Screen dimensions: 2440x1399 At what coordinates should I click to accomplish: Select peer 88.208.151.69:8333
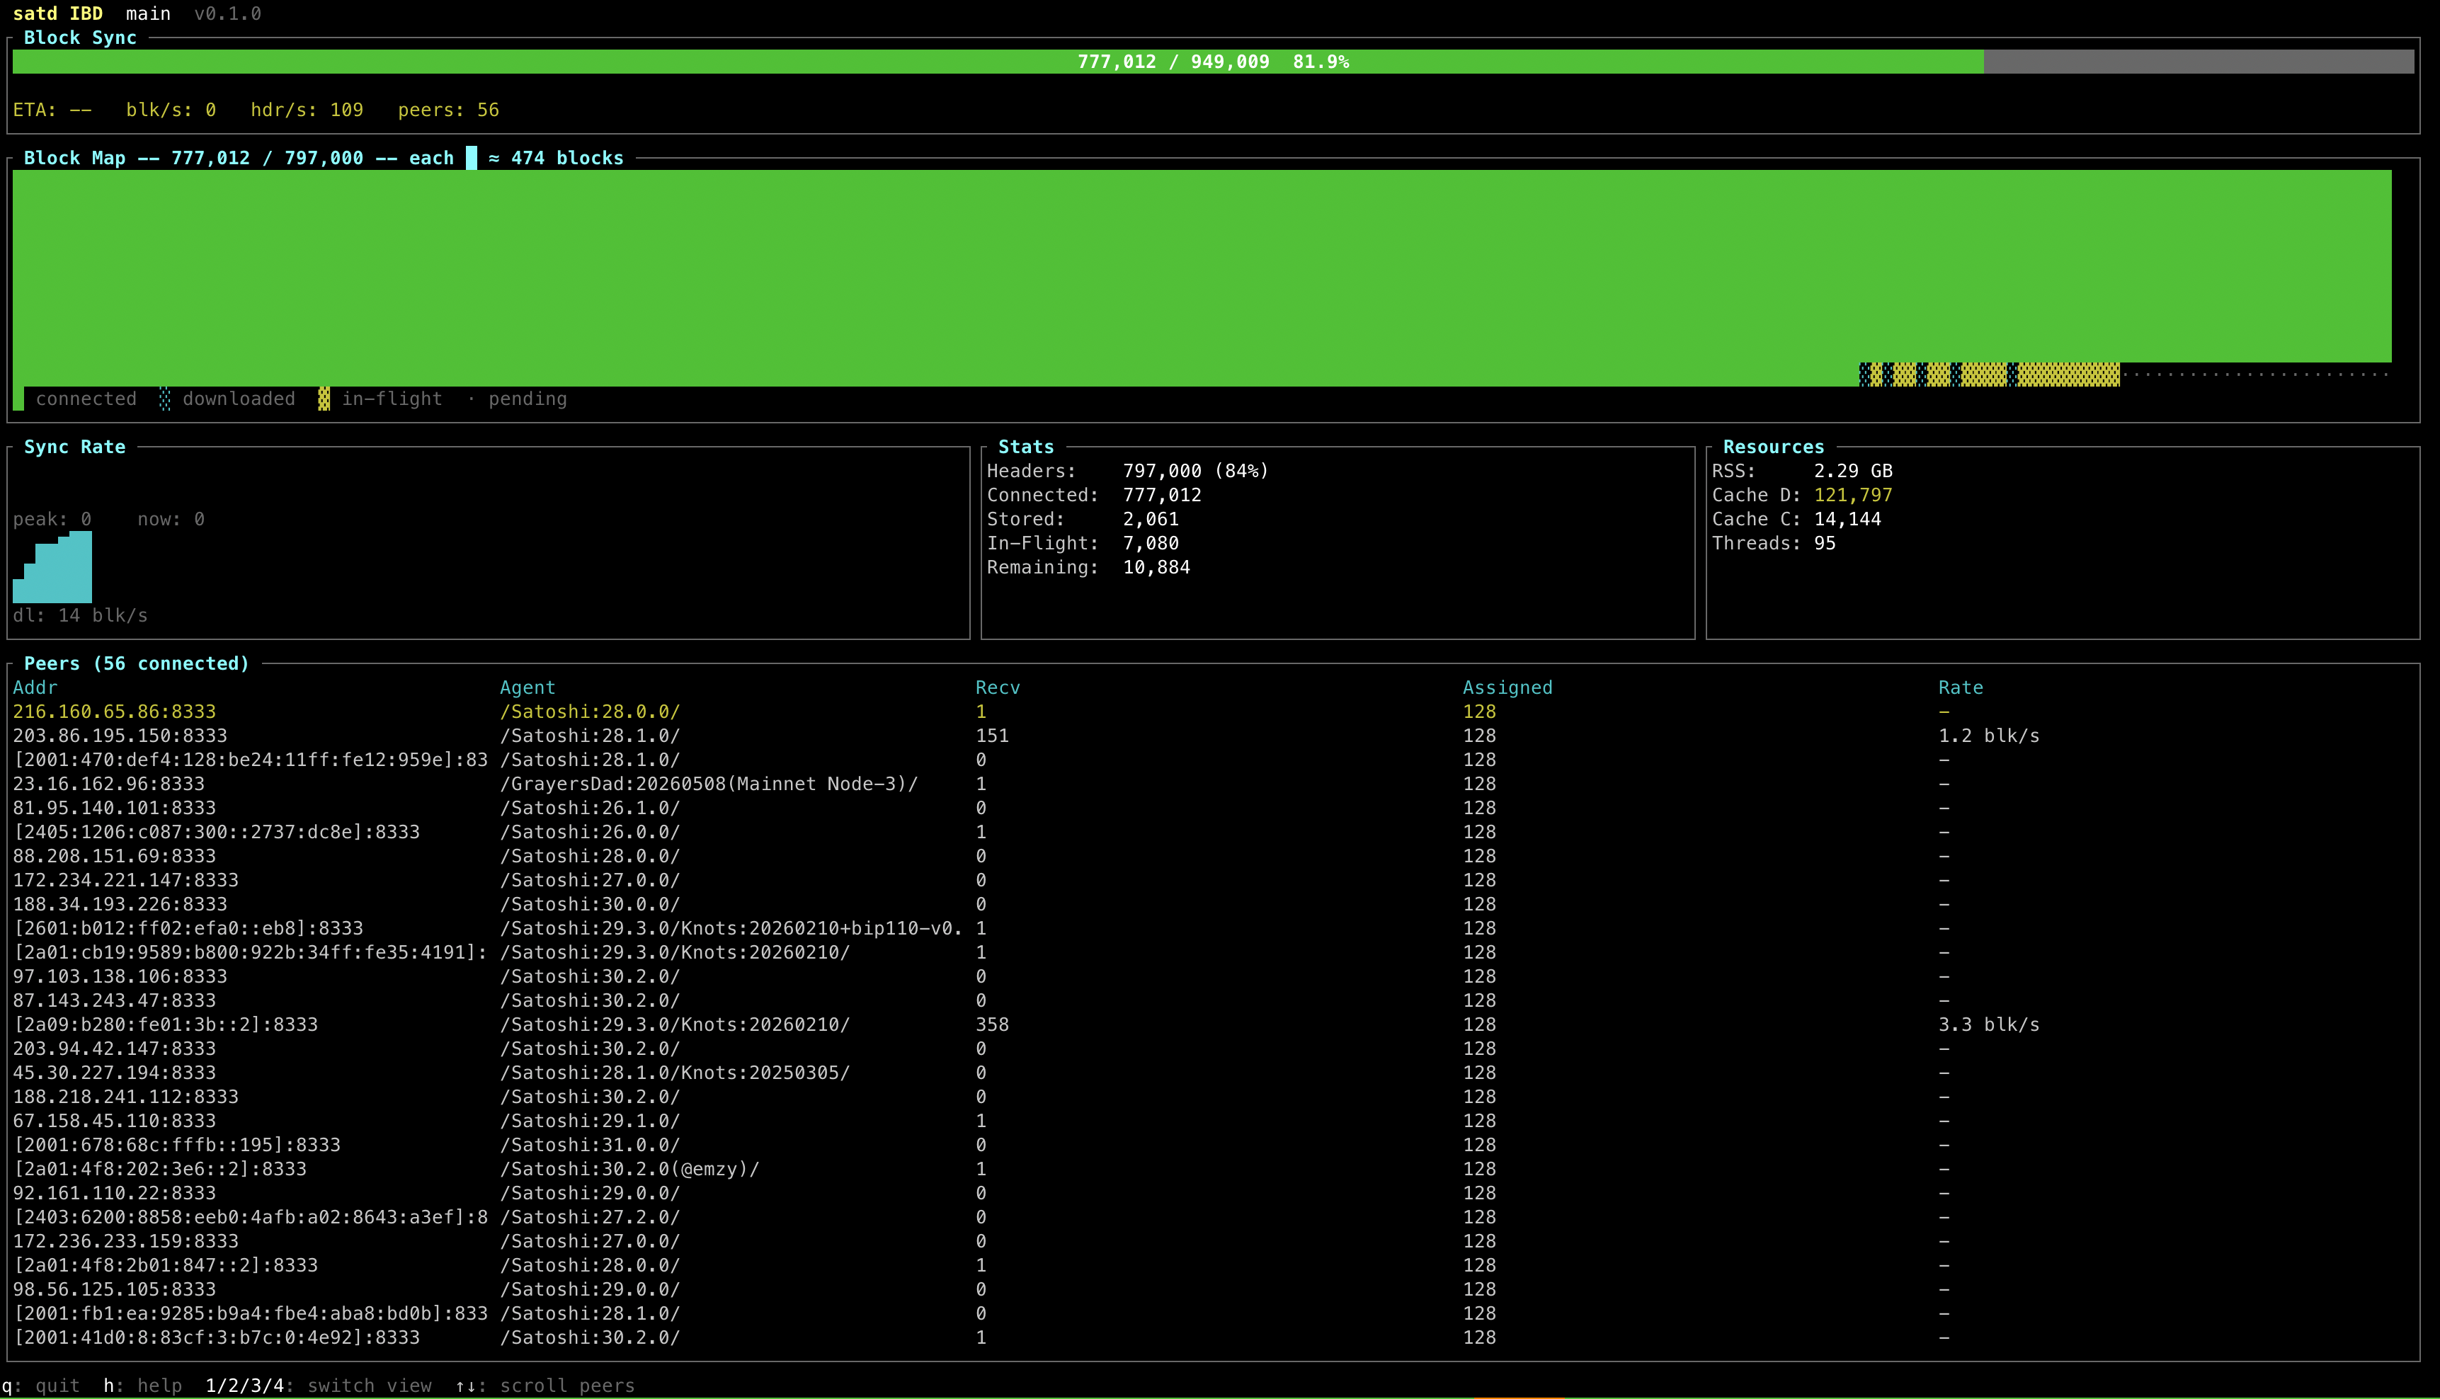pyautogui.click(x=1214, y=856)
